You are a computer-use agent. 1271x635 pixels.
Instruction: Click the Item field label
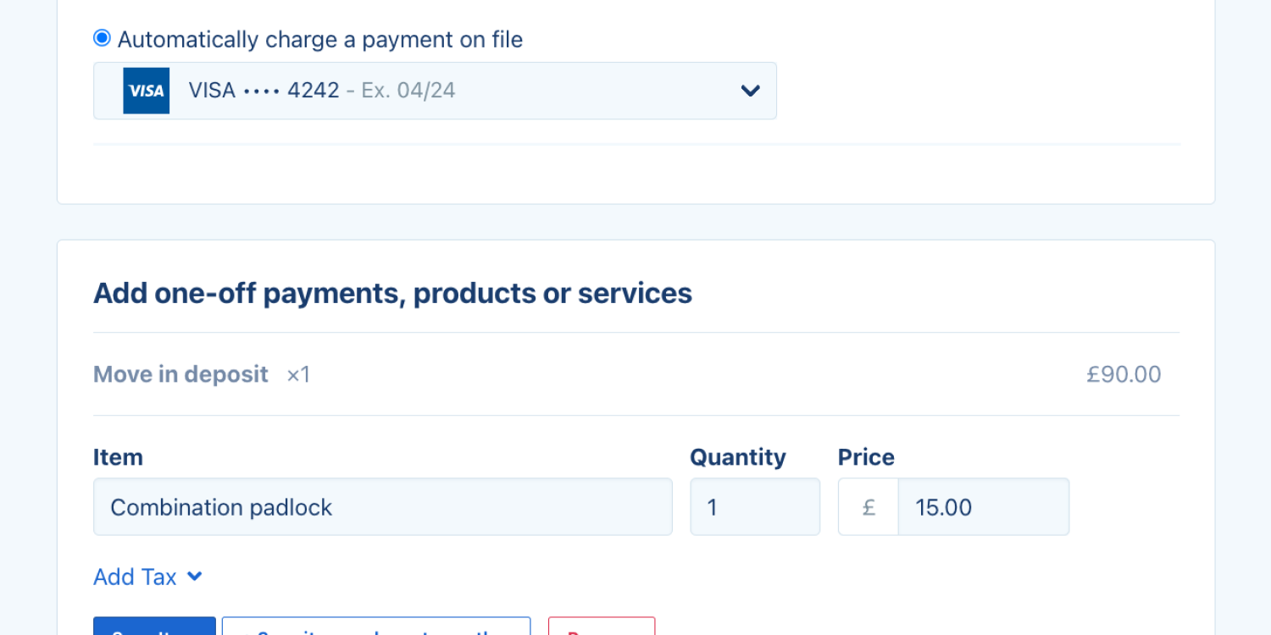[x=118, y=457]
